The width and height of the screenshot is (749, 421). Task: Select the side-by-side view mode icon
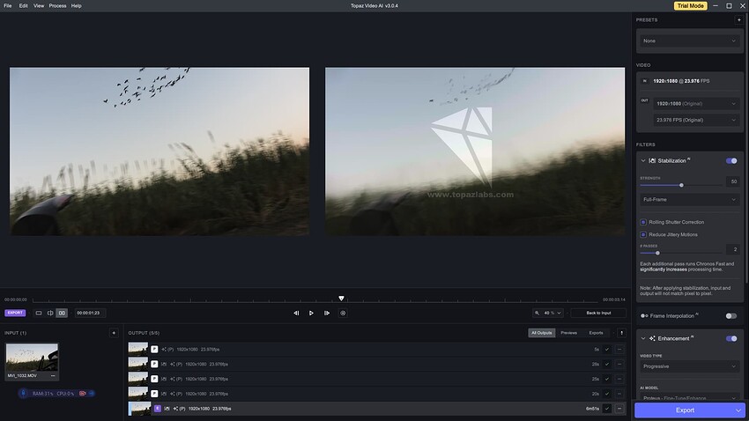(62, 313)
